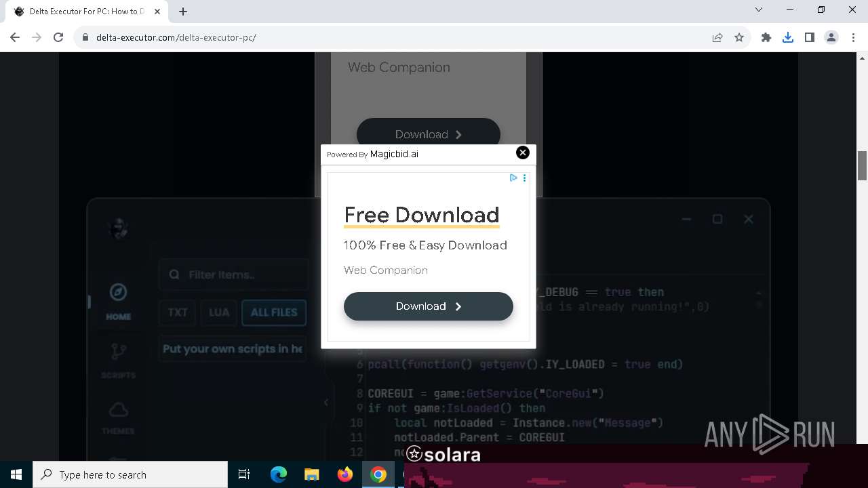Click the Magicbid.ai link

[x=394, y=154]
